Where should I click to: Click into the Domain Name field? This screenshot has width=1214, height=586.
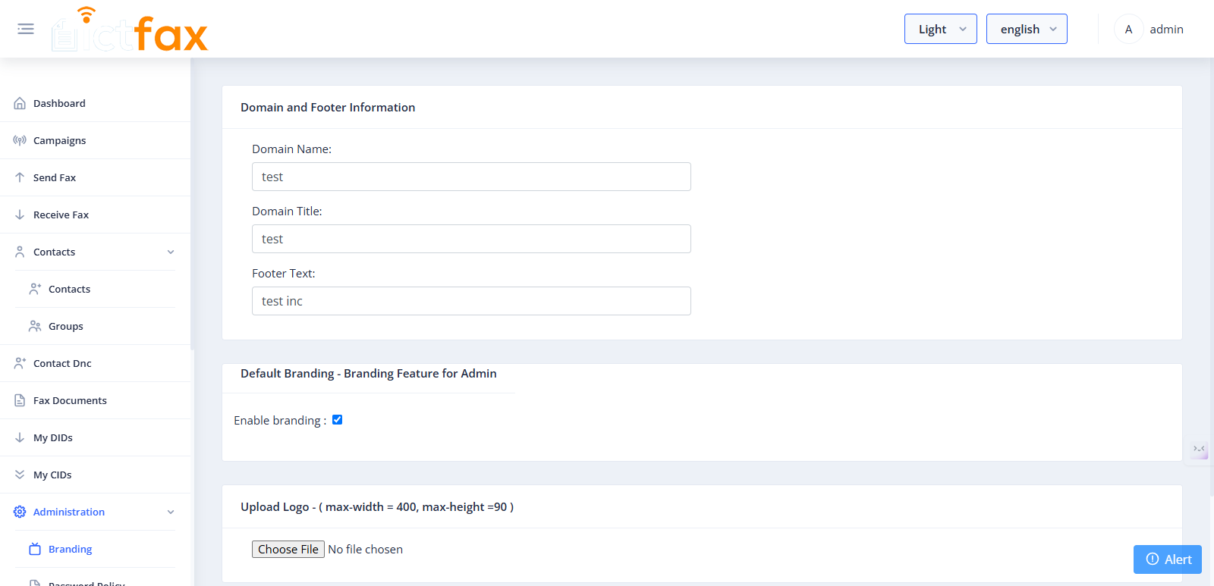(x=471, y=177)
